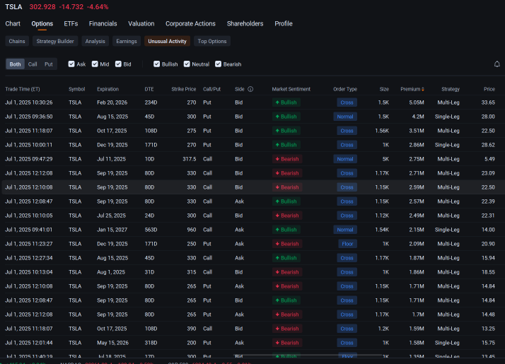Click the Floor tag in the 11:23:27 row
Screen dimensions: 505x364
pyautogui.click(x=347, y=244)
